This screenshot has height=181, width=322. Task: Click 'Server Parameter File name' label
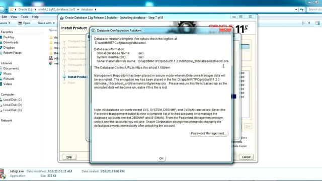pyautogui.click(x=116, y=61)
